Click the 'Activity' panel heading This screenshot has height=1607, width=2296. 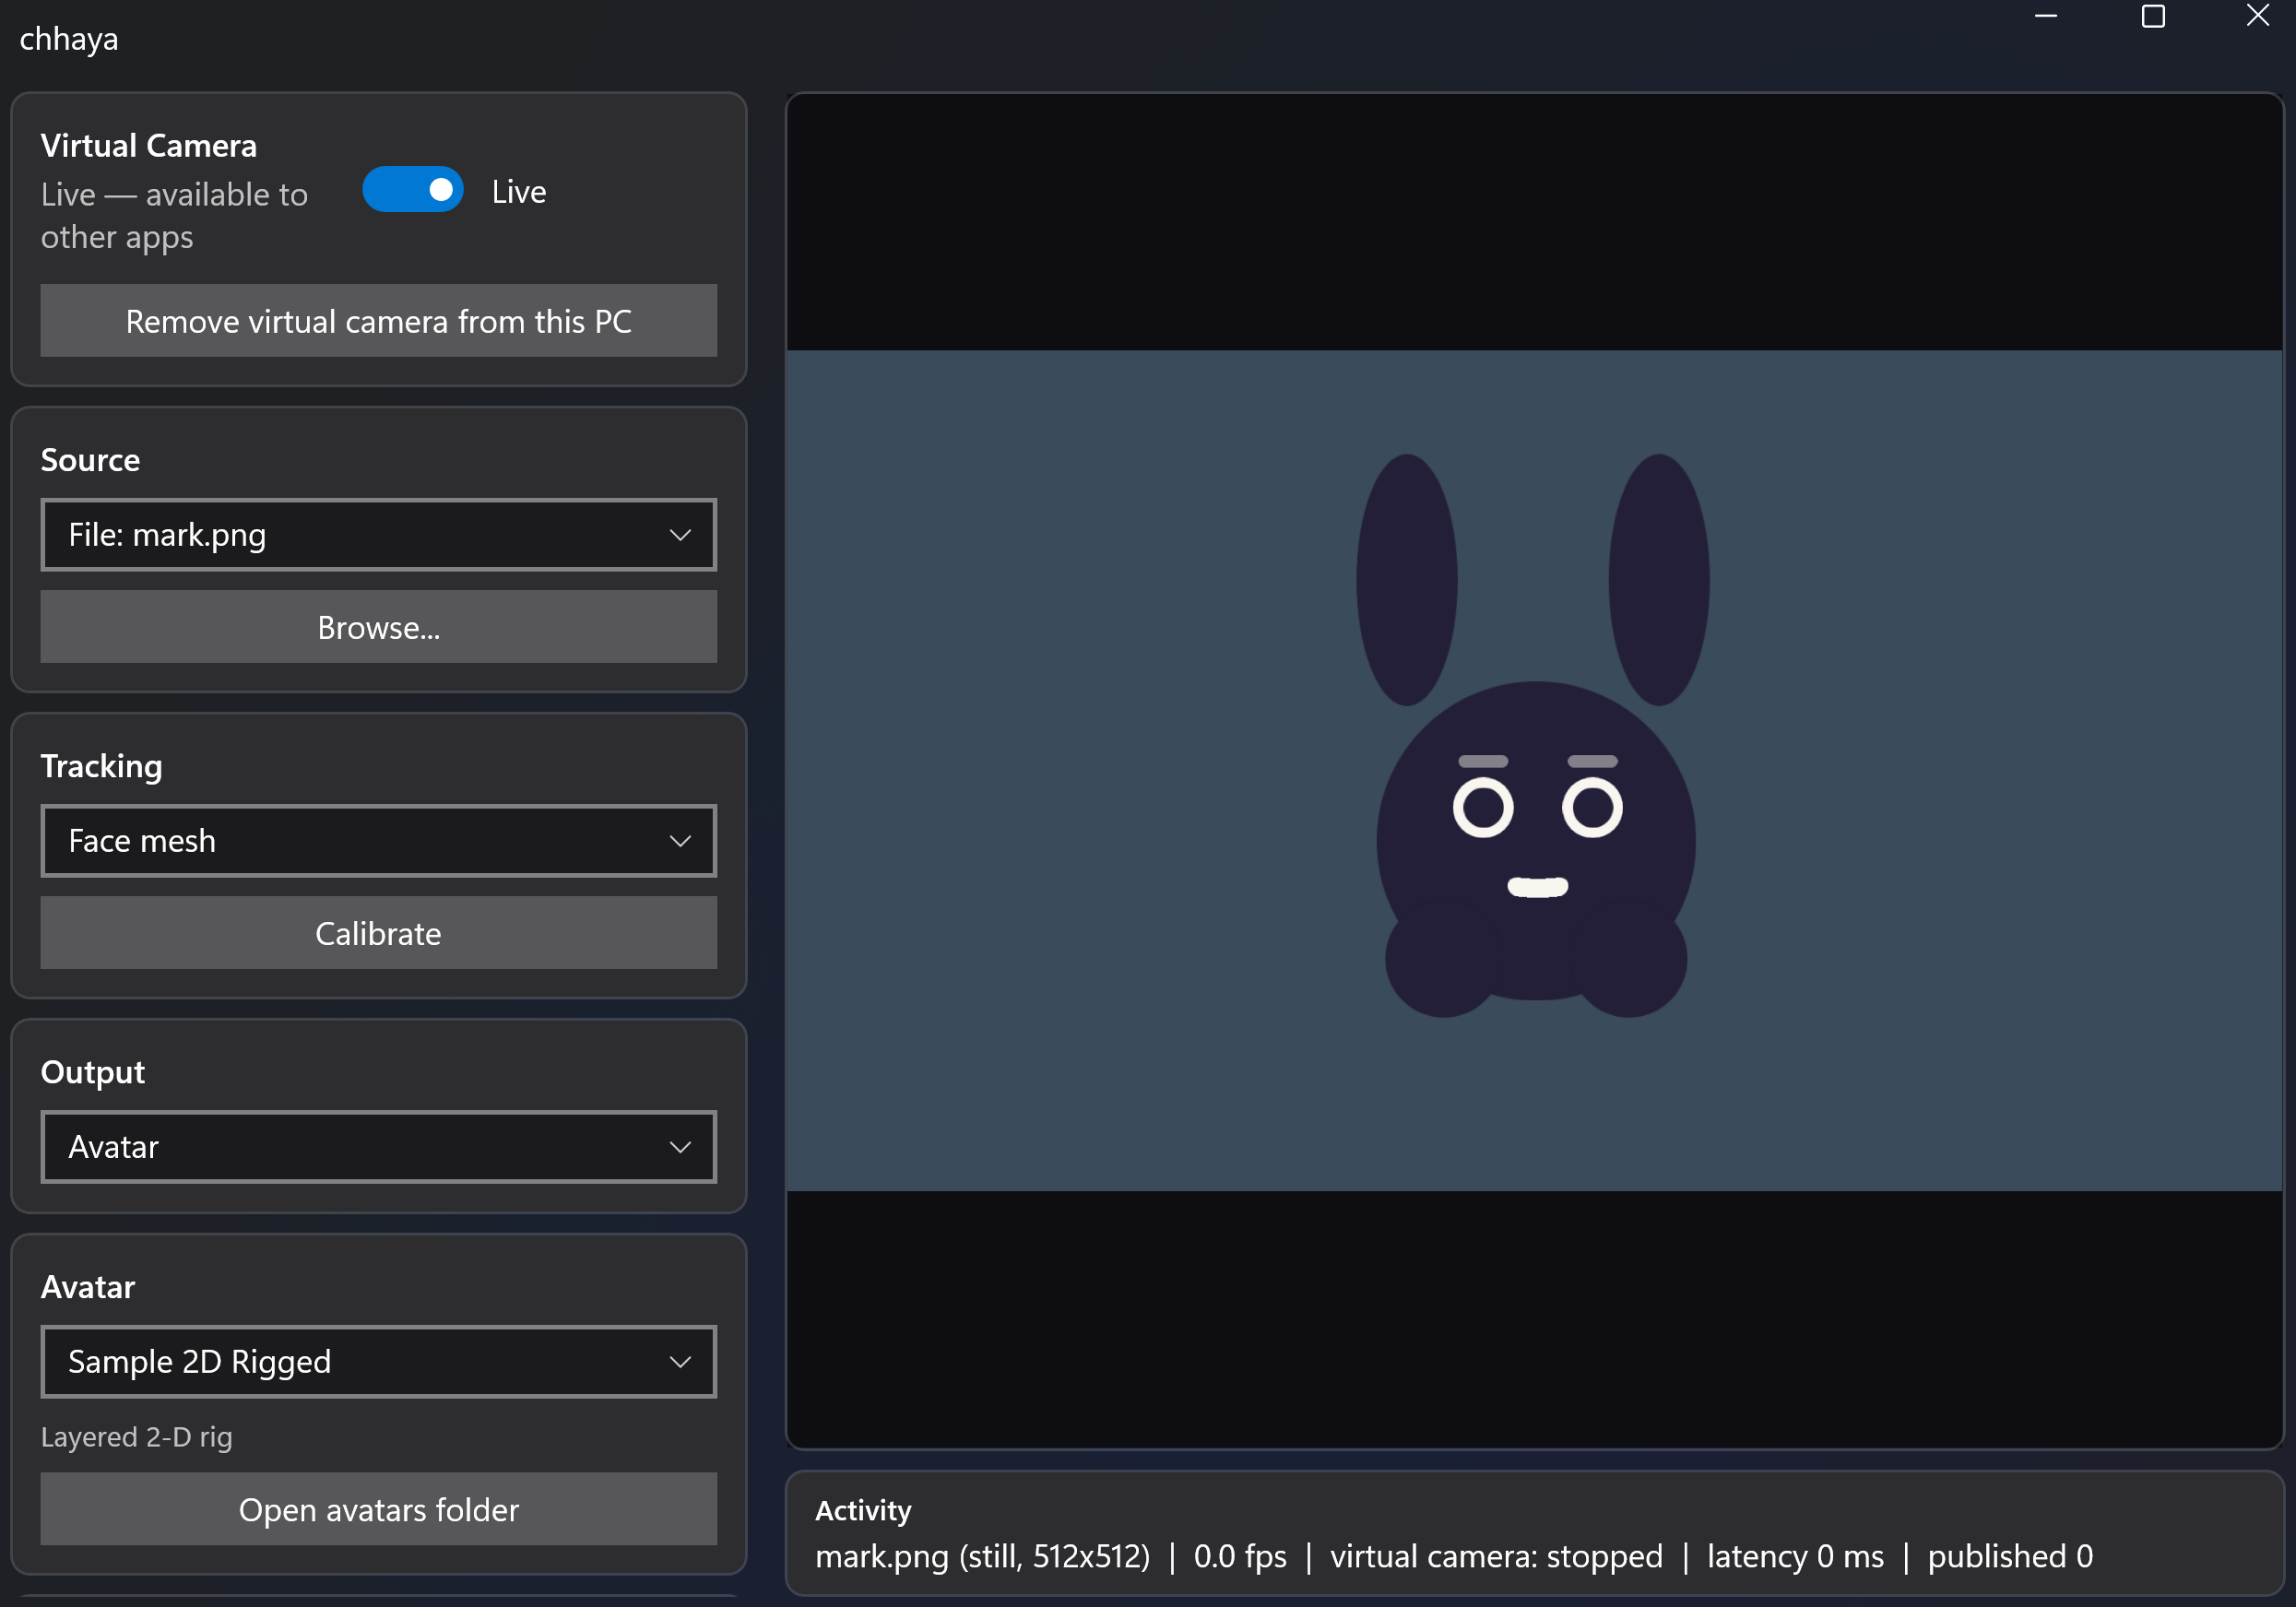tap(863, 1510)
